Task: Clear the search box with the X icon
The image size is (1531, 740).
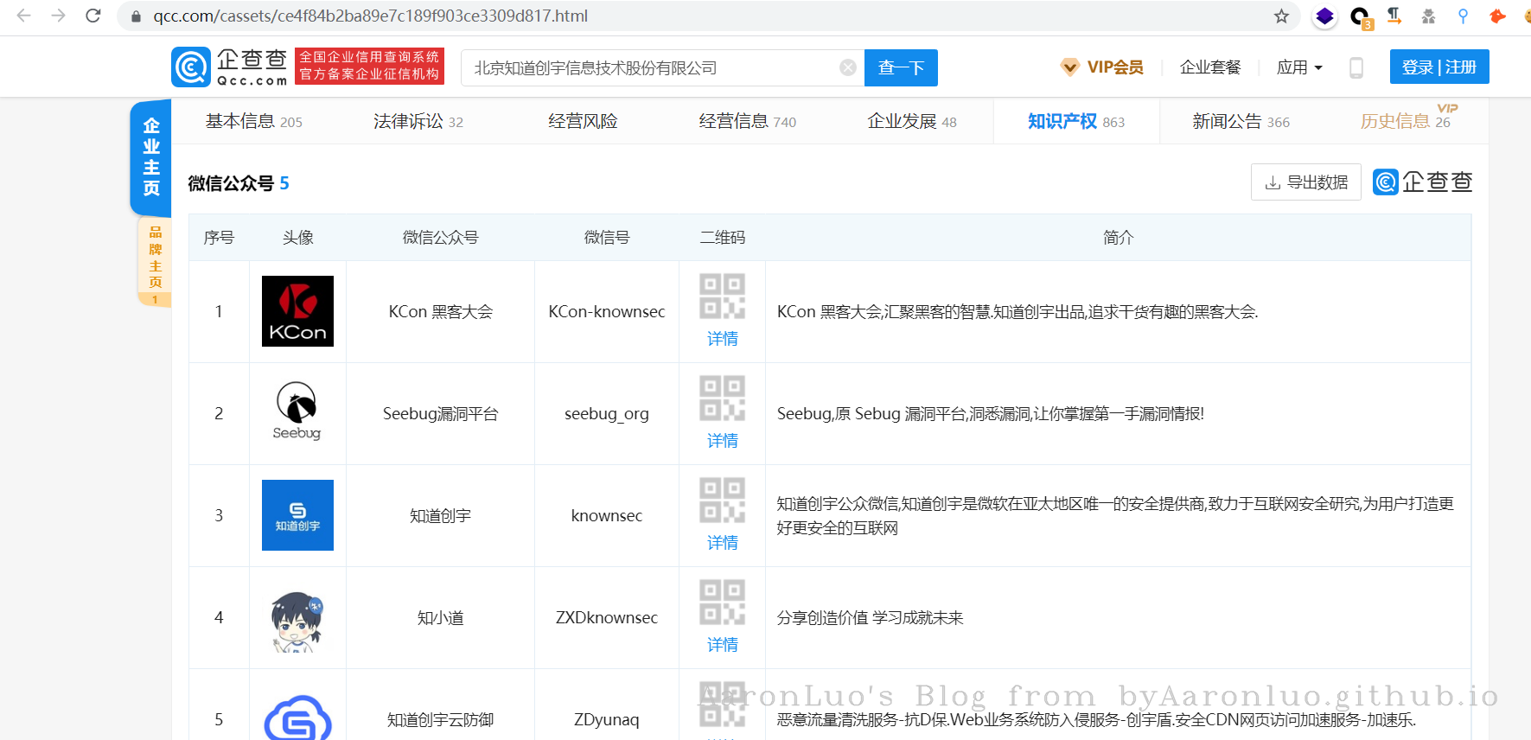Action: tap(848, 67)
